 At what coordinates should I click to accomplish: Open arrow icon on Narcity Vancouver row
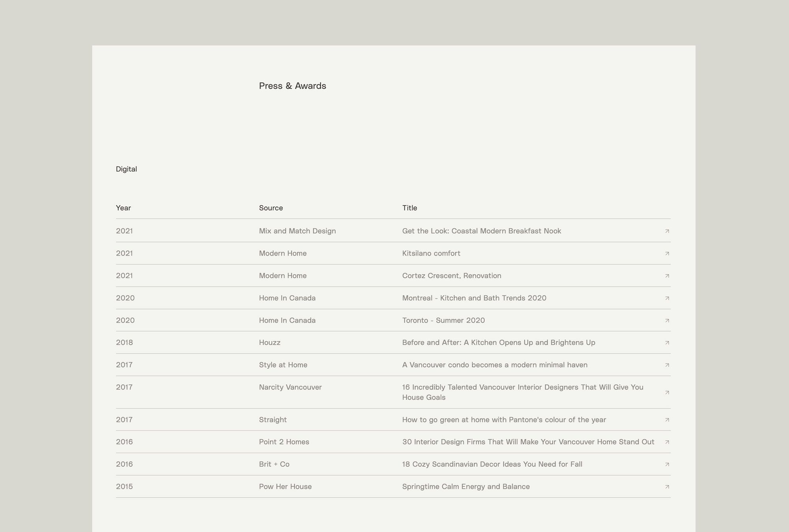click(x=667, y=392)
